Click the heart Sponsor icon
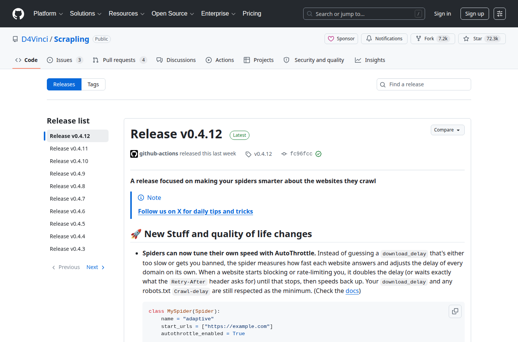This screenshot has width=518, height=342. 331,39
